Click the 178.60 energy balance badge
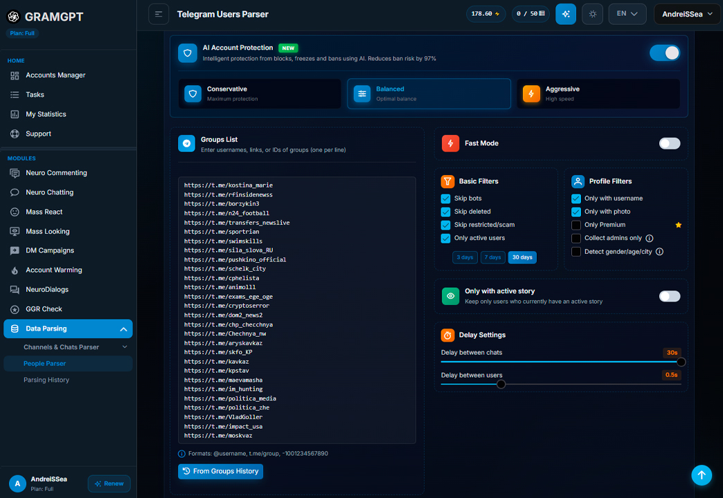The image size is (723, 498). click(485, 14)
